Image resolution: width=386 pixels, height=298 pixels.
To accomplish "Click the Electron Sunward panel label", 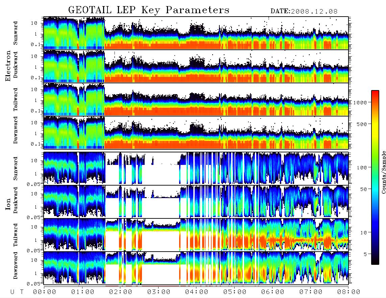I will point(16,33).
